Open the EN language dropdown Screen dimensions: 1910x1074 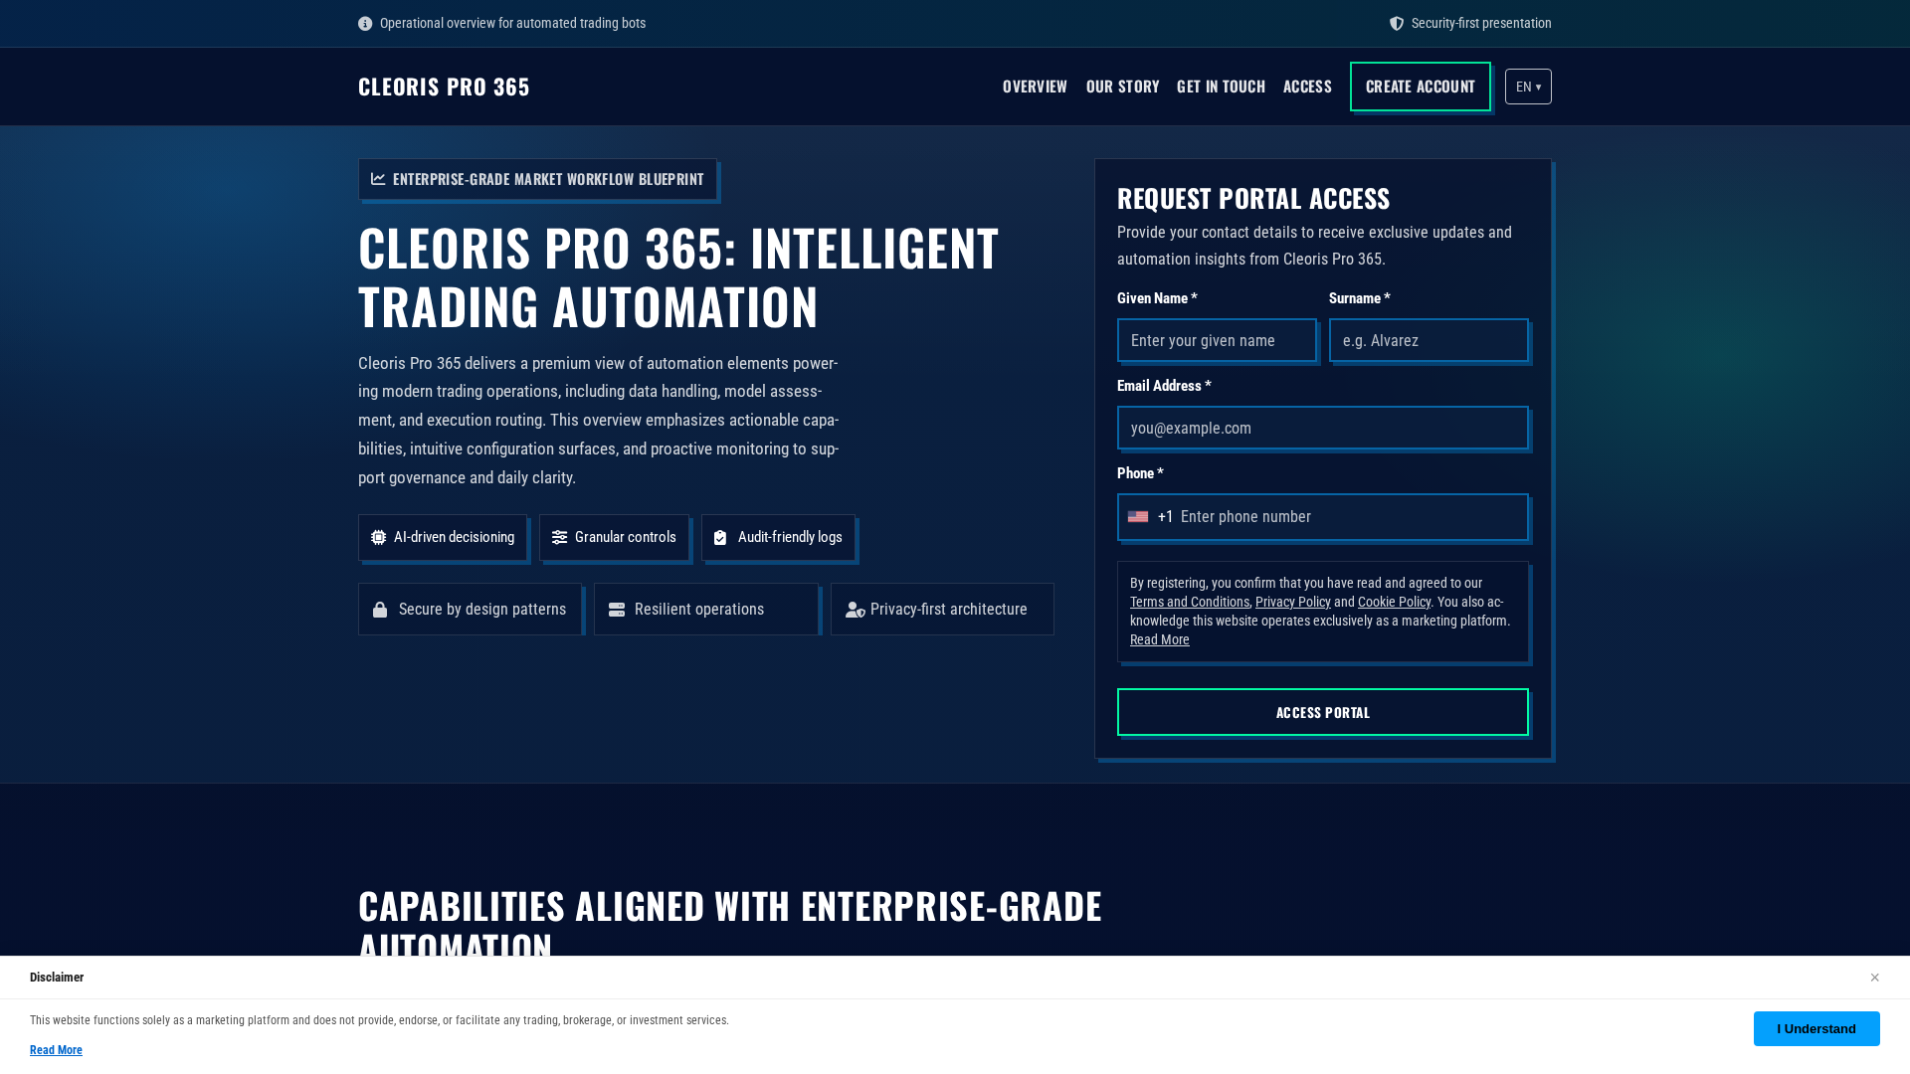pyautogui.click(x=1528, y=87)
